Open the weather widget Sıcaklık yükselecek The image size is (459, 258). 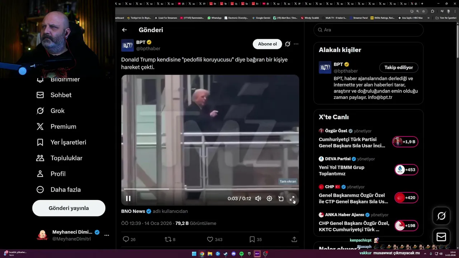[14, 254]
